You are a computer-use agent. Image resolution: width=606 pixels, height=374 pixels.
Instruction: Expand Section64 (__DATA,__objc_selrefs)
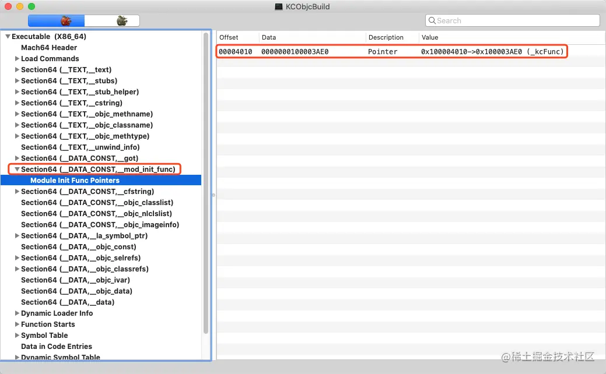tap(17, 257)
